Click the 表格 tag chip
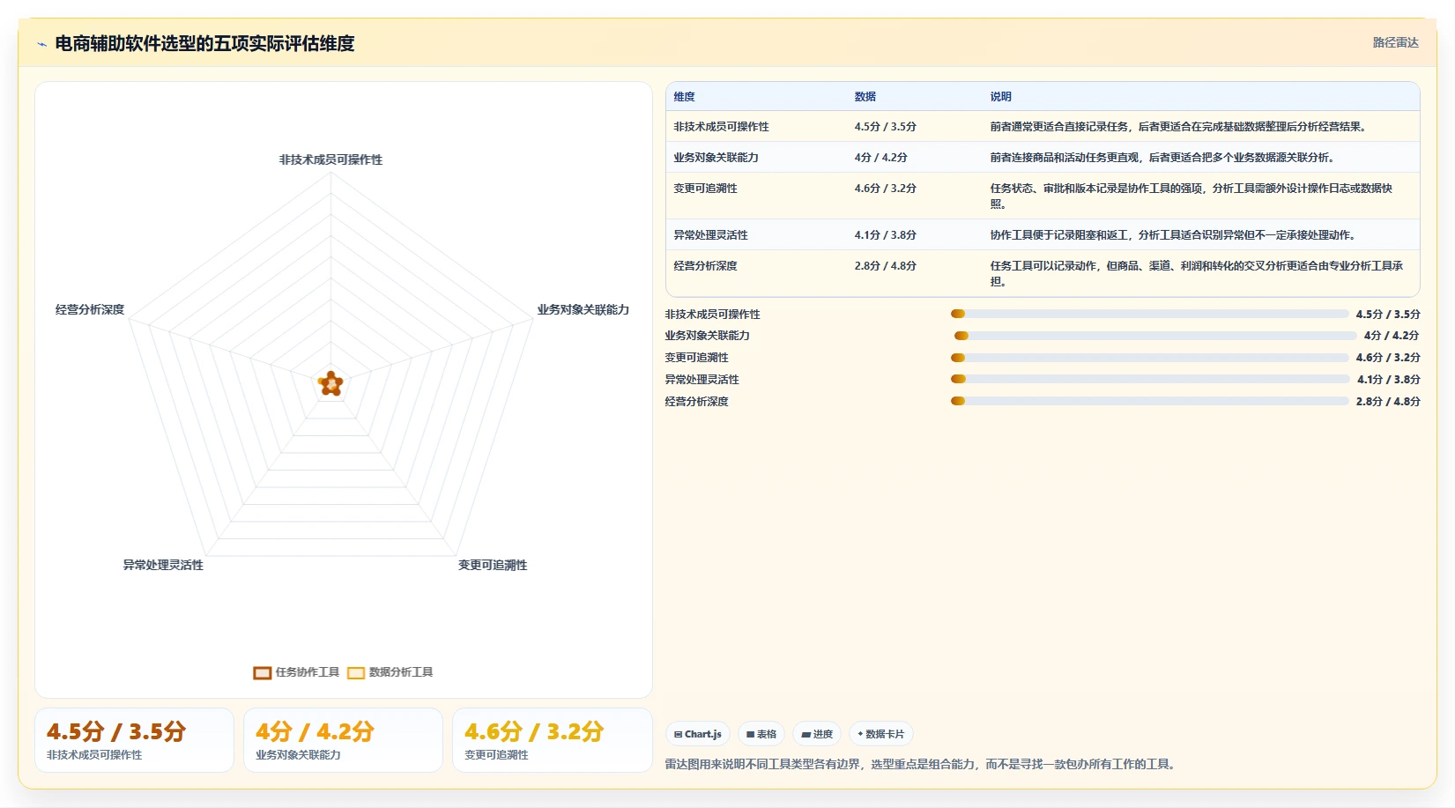The image size is (1455, 808). pos(761,734)
